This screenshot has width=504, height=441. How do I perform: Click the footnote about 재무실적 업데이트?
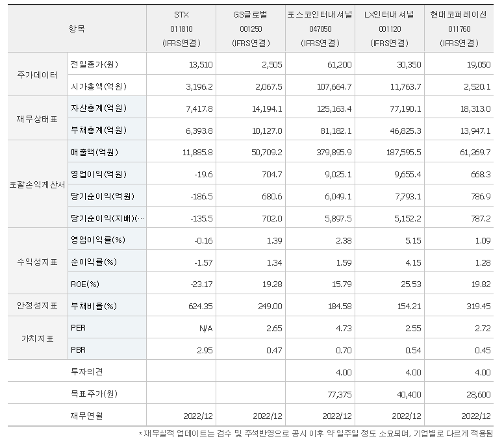coord(316,433)
